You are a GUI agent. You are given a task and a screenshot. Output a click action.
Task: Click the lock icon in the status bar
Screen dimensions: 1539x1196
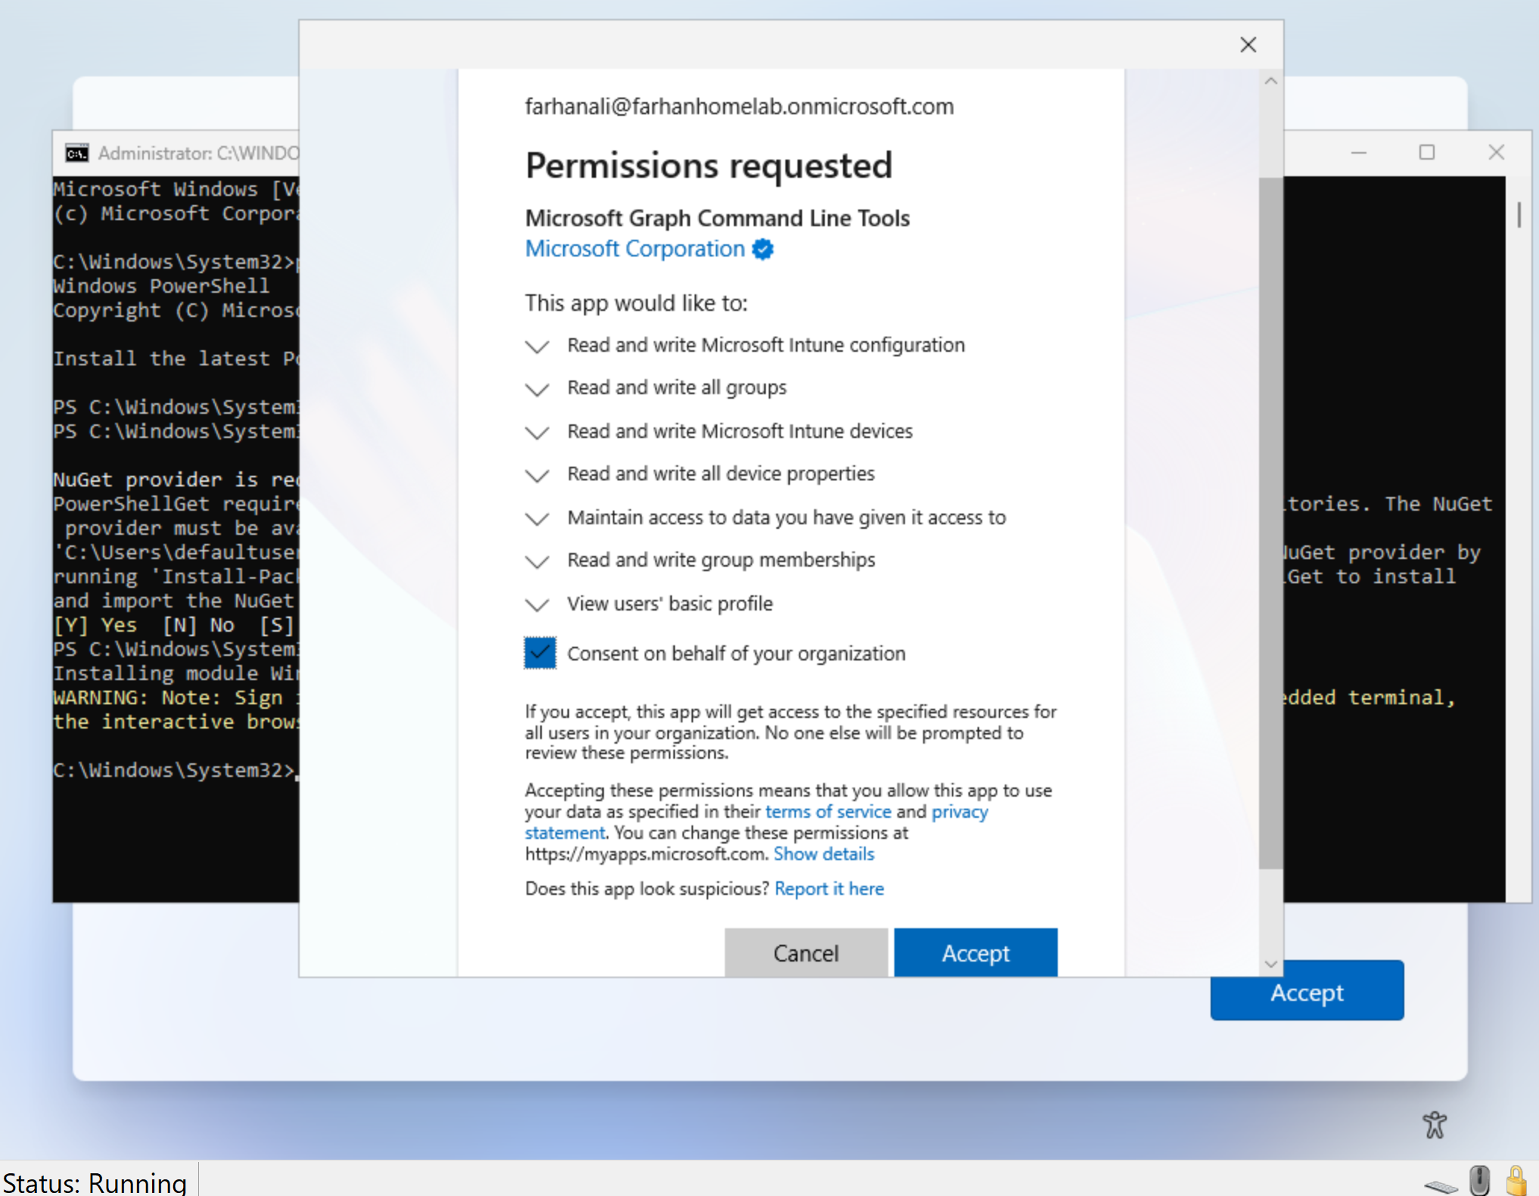[x=1516, y=1180]
